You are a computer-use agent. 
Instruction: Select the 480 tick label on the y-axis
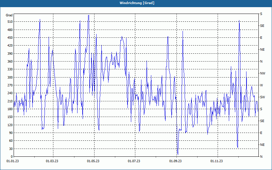pos(10,30)
